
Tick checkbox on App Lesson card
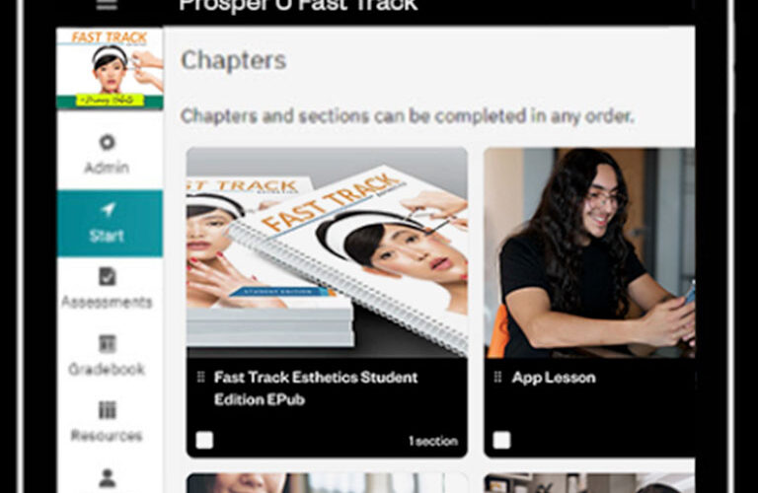(x=501, y=440)
